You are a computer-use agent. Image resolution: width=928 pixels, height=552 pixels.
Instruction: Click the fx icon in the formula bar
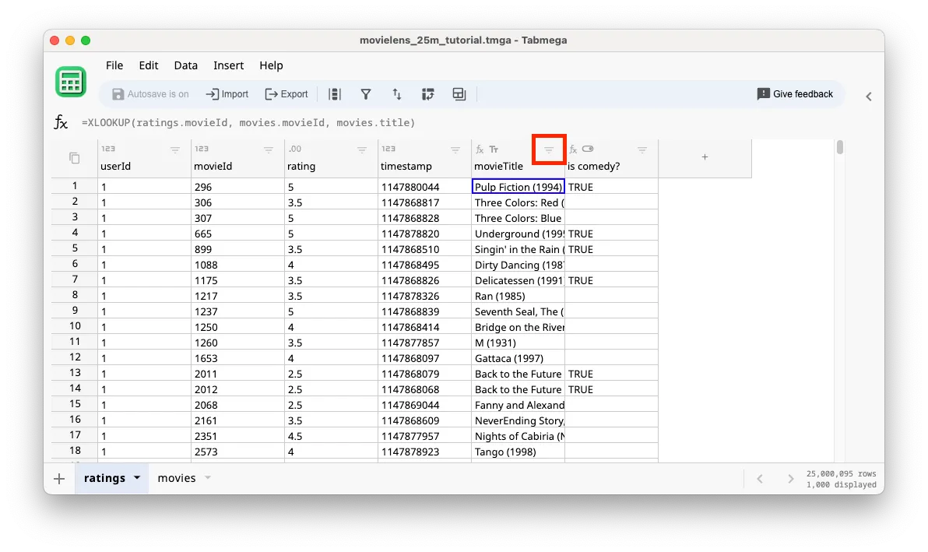(60, 121)
